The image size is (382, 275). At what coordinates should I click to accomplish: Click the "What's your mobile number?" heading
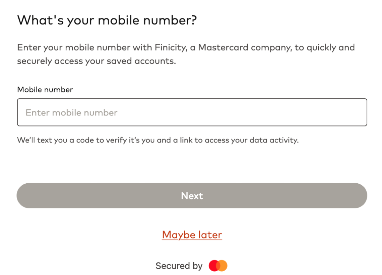107,21
